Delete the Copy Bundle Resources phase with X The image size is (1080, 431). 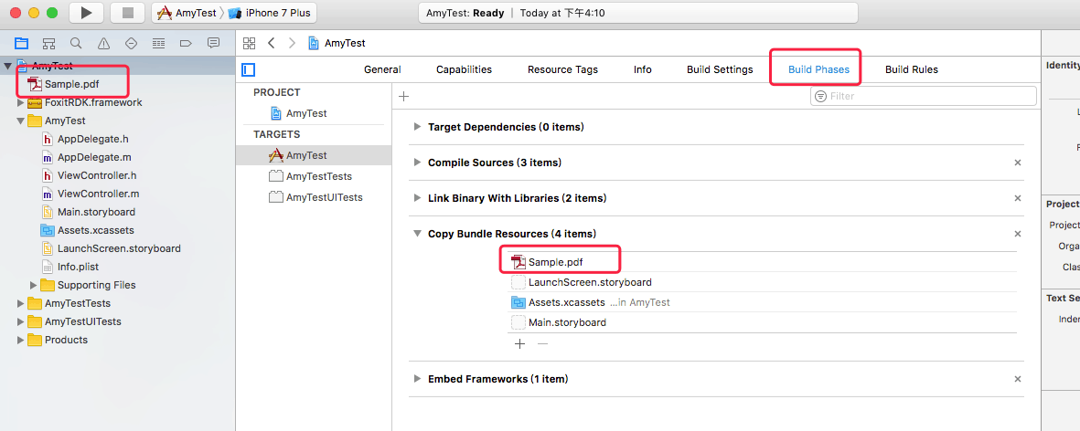[x=1017, y=234]
